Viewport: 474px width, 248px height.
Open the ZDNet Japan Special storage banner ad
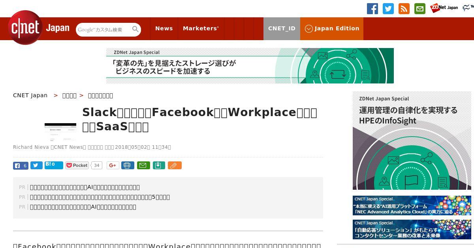tap(250, 66)
